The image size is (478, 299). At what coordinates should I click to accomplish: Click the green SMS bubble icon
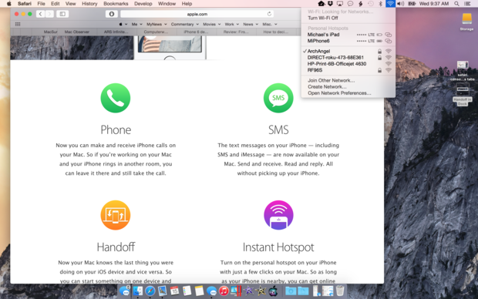pos(278,98)
